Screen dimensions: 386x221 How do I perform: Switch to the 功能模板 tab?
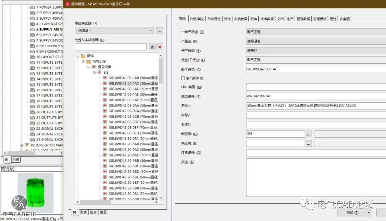click(x=320, y=19)
